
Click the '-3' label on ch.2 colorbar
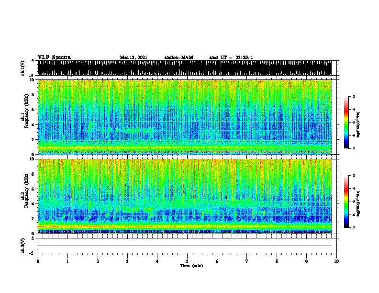click(x=353, y=176)
